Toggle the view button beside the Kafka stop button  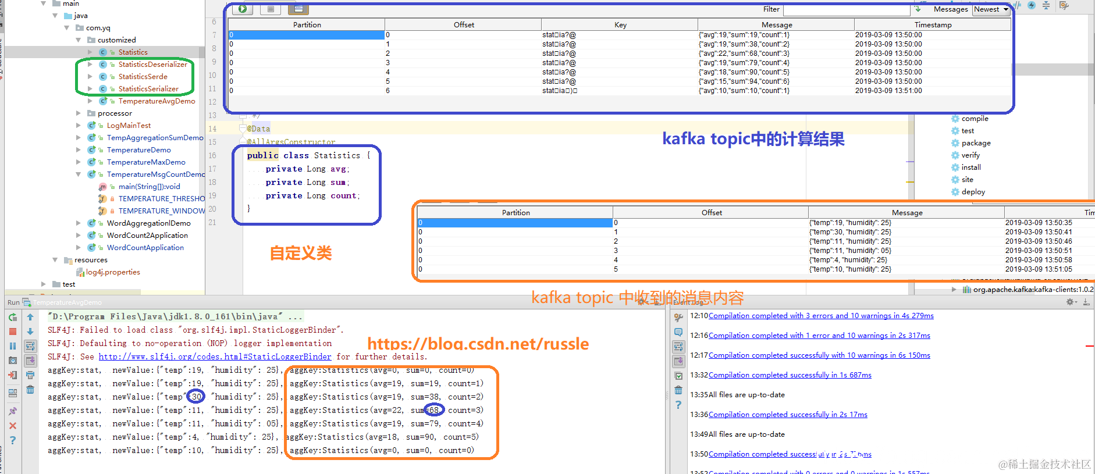tap(298, 9)
